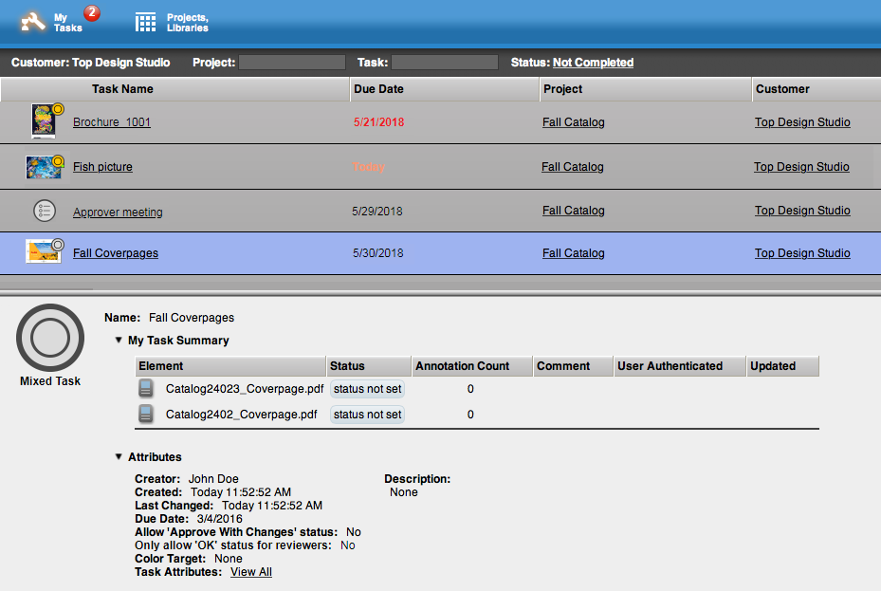Screen dimensions: 881x591
Task: Open Top Design Studio link for Fish picture
Action: [x=801, y=167]
